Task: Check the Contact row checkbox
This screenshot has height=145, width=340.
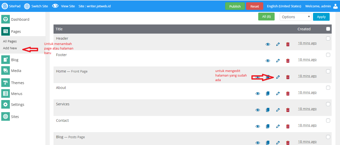Action: pos(328,120)
